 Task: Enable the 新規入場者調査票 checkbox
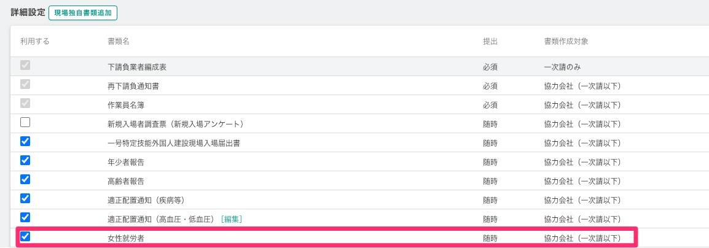25,122
